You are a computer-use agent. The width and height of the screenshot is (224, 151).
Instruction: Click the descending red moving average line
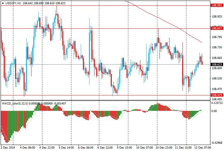pyautogui.click(x=170, y=24)
